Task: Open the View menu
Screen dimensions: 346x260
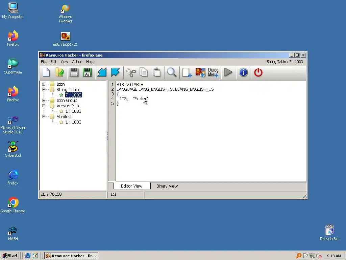Action: [64, 62]
